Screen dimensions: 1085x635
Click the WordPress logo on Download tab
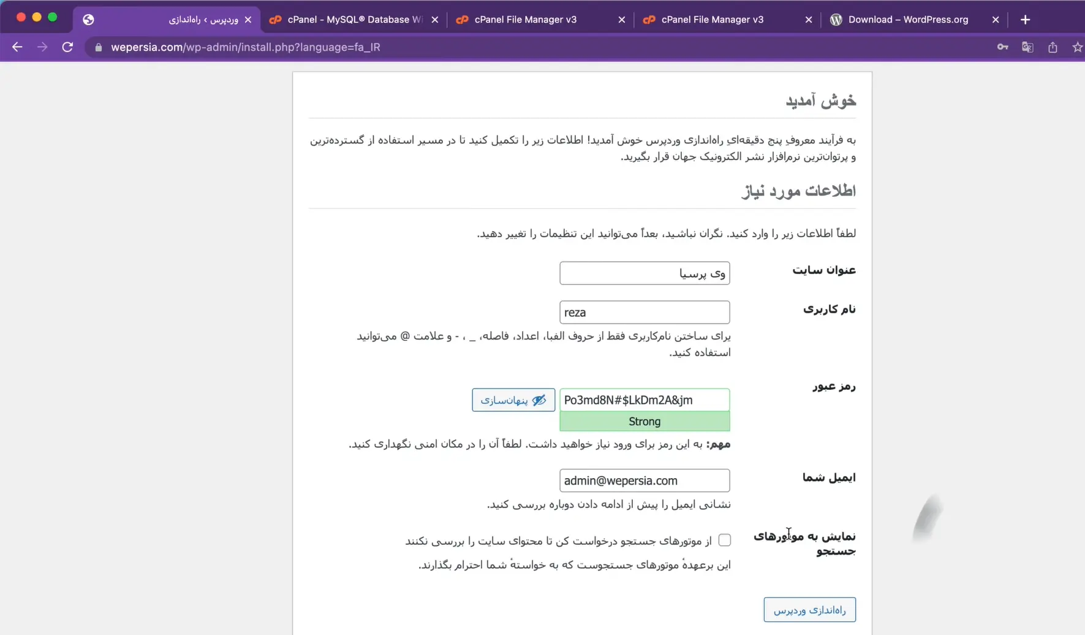tap(836, 20)
